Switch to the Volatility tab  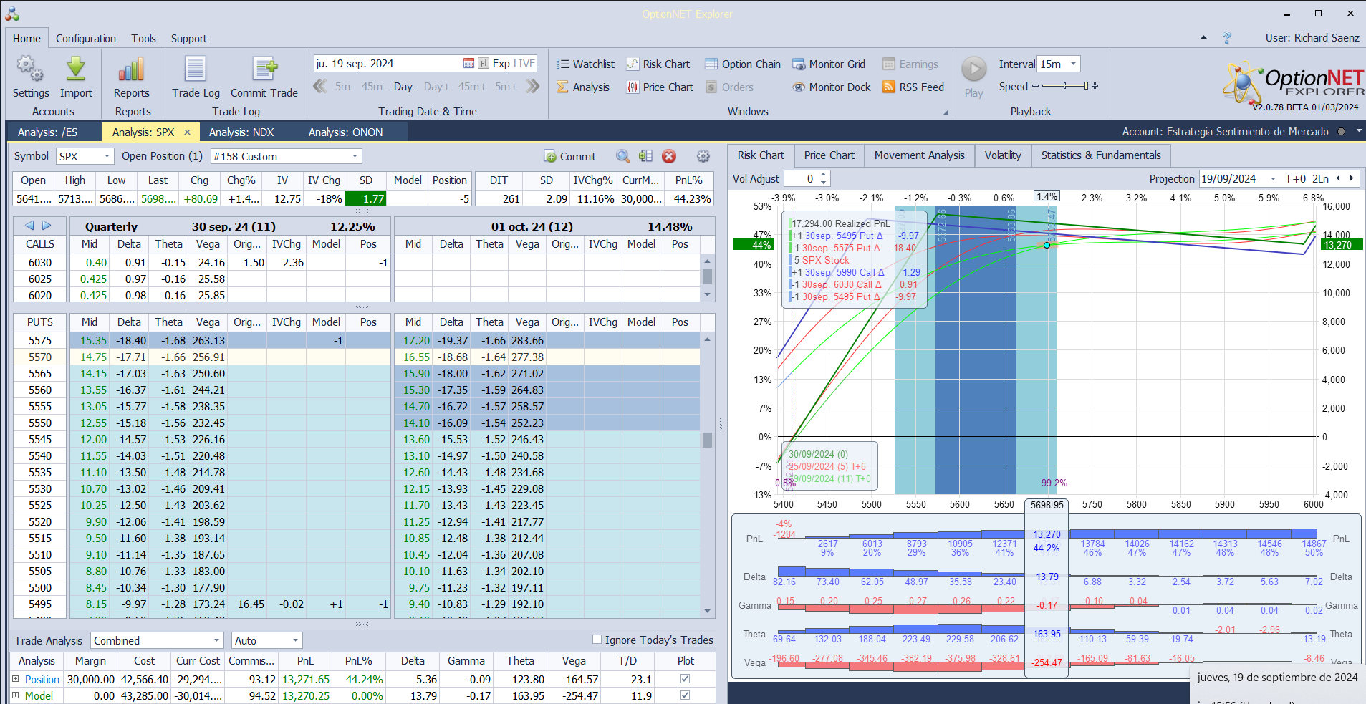[1003, 155]
